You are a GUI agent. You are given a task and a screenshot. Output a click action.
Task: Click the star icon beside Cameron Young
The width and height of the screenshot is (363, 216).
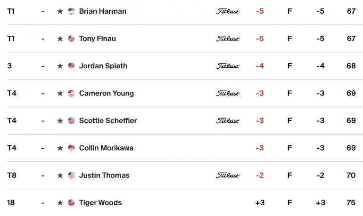coord(60,93)
